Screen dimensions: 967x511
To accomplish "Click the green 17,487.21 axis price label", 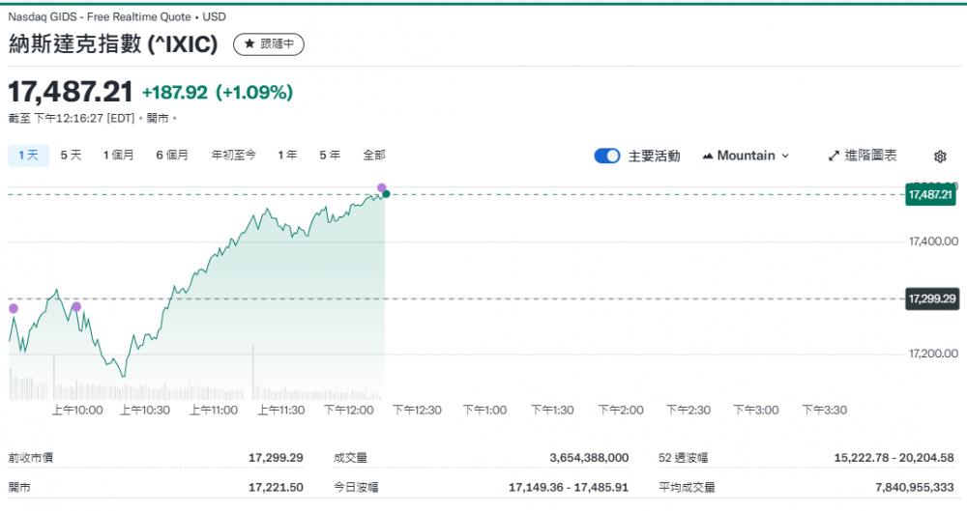I will (x=930, y=195).
